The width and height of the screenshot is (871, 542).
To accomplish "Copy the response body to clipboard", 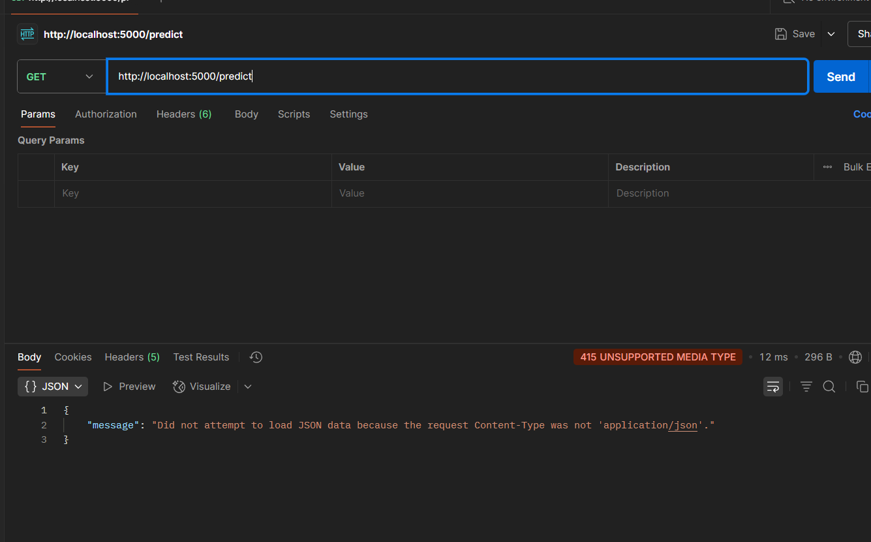I will [x=862, y=387].
